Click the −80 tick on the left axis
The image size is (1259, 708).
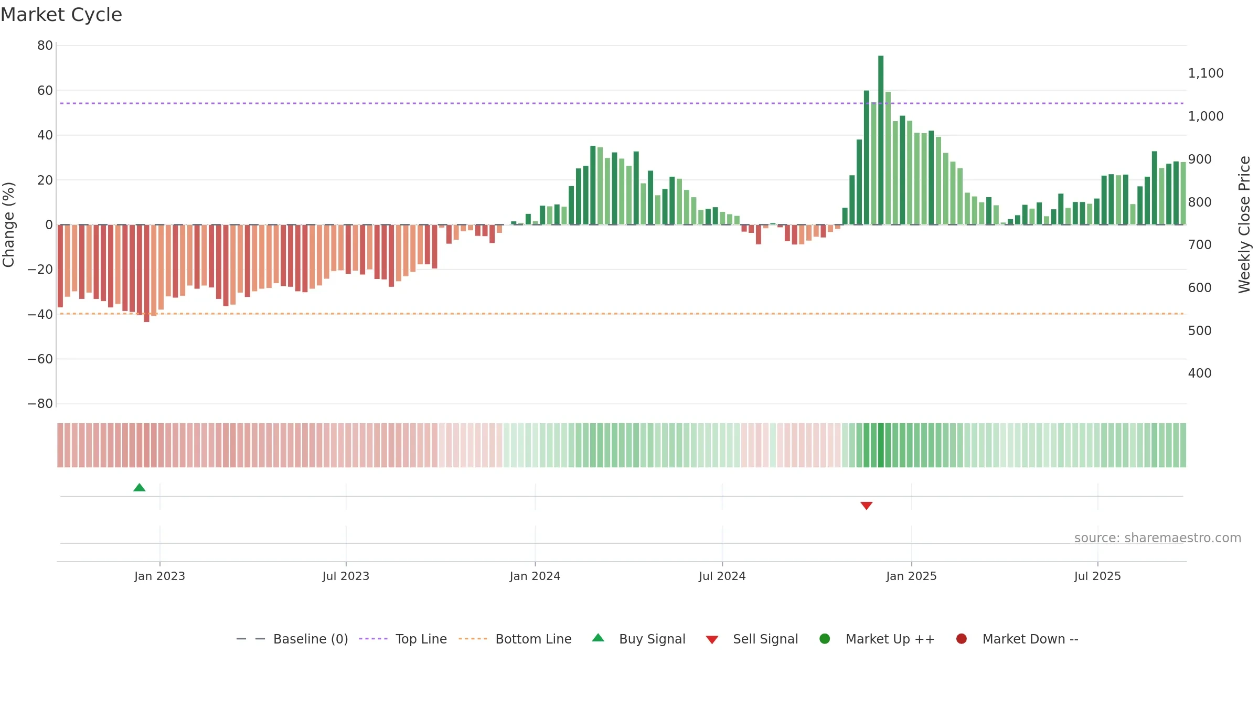pyautogui.click(x=40, y=404)
